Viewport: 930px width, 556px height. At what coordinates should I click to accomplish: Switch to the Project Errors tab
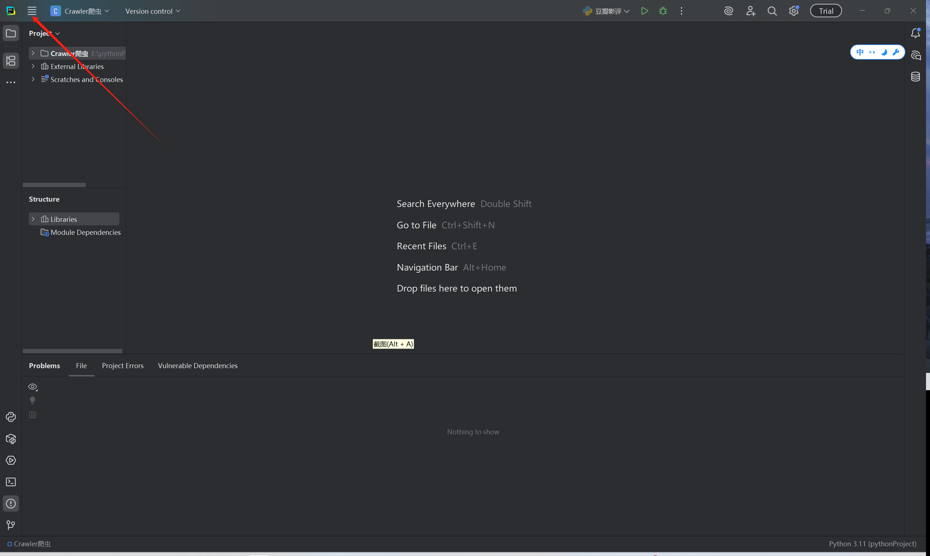pyautogui.click(x=123, y=366)
